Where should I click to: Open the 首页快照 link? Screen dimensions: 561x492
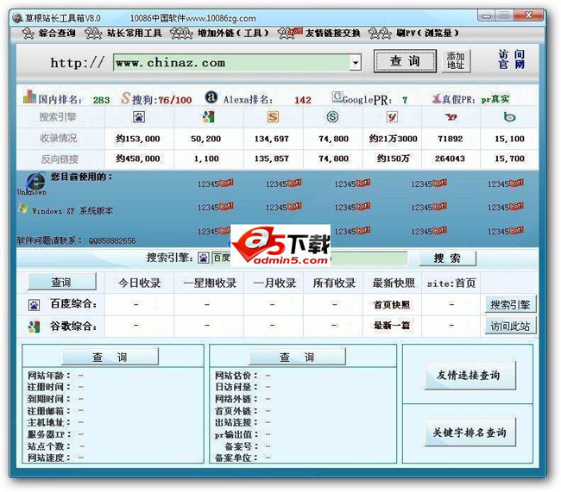point(392,305)
